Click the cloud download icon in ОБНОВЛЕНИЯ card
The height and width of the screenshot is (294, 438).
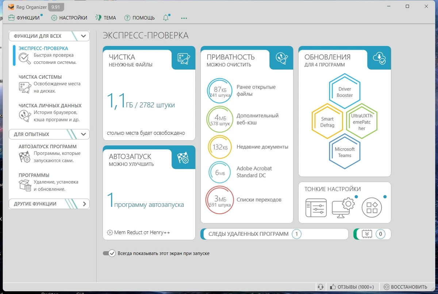[x=379, y=58]
